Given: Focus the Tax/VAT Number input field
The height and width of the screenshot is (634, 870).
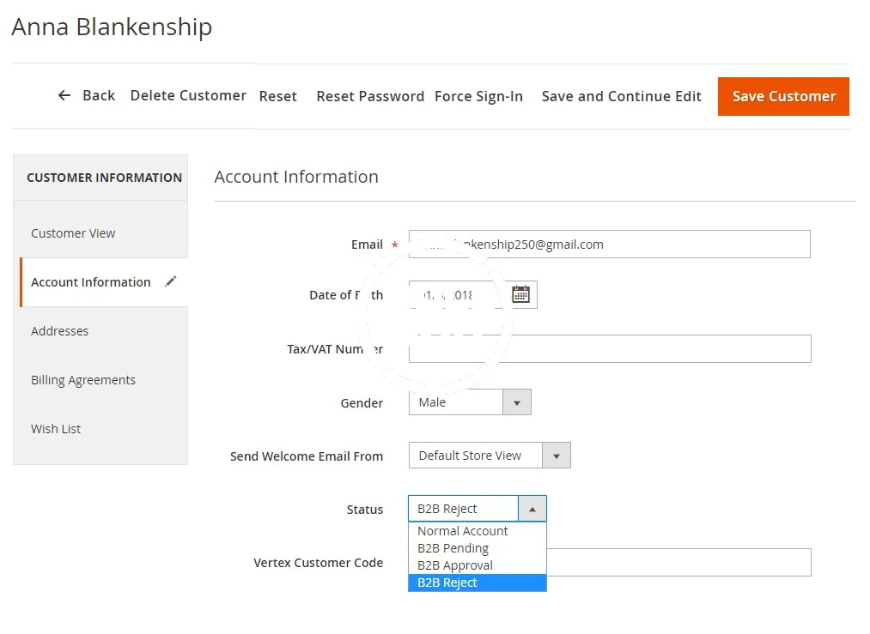Looking at the screenshot, I should 610,349.
